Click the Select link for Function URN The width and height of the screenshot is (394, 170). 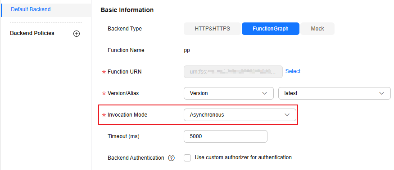point(293,71)
